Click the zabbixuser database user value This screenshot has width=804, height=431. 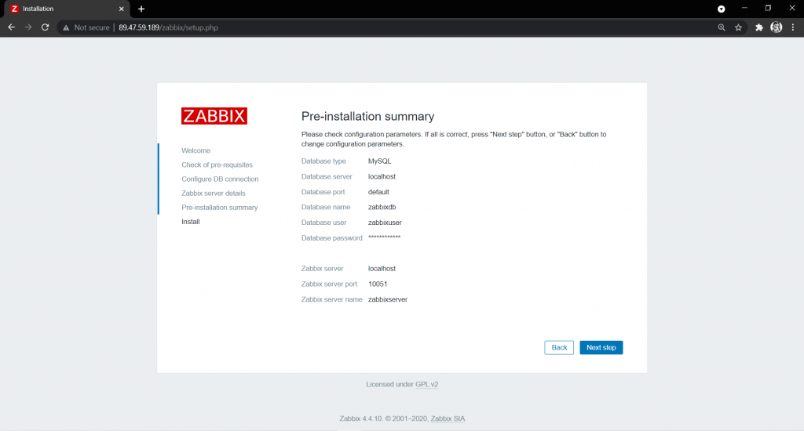click(x=385, y=223)
